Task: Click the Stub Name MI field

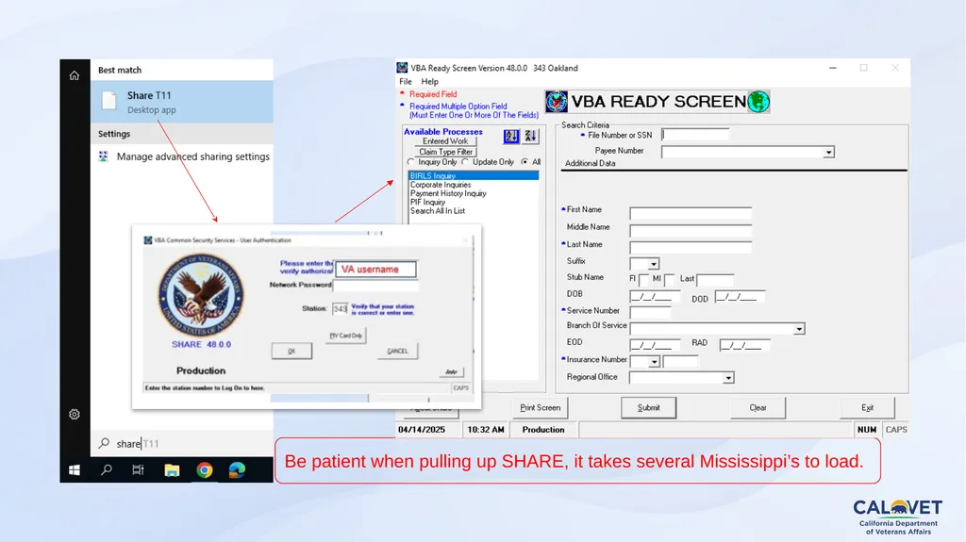Action: pyautogui.click(x=669, y=280)
